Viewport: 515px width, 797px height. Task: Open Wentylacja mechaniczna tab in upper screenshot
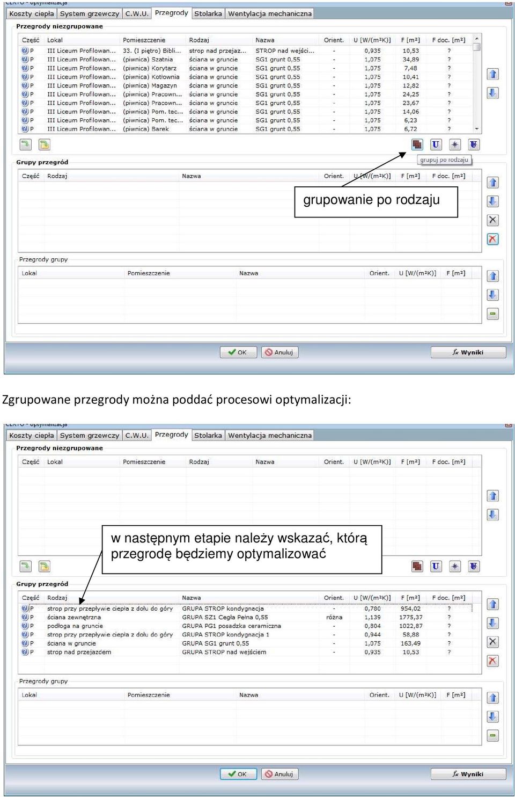click(270, 13)
